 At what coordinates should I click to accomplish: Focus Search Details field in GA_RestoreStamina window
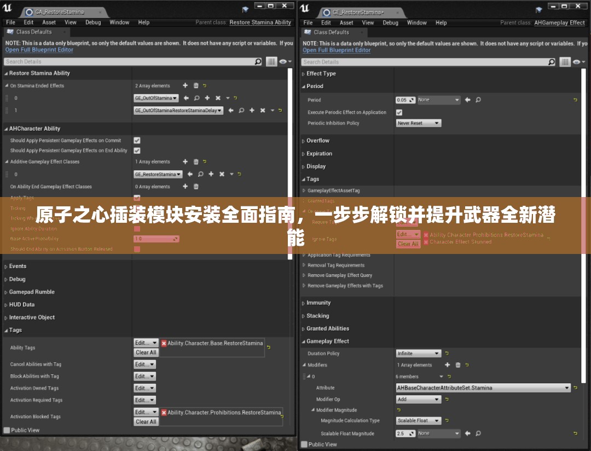click(129, 62)
